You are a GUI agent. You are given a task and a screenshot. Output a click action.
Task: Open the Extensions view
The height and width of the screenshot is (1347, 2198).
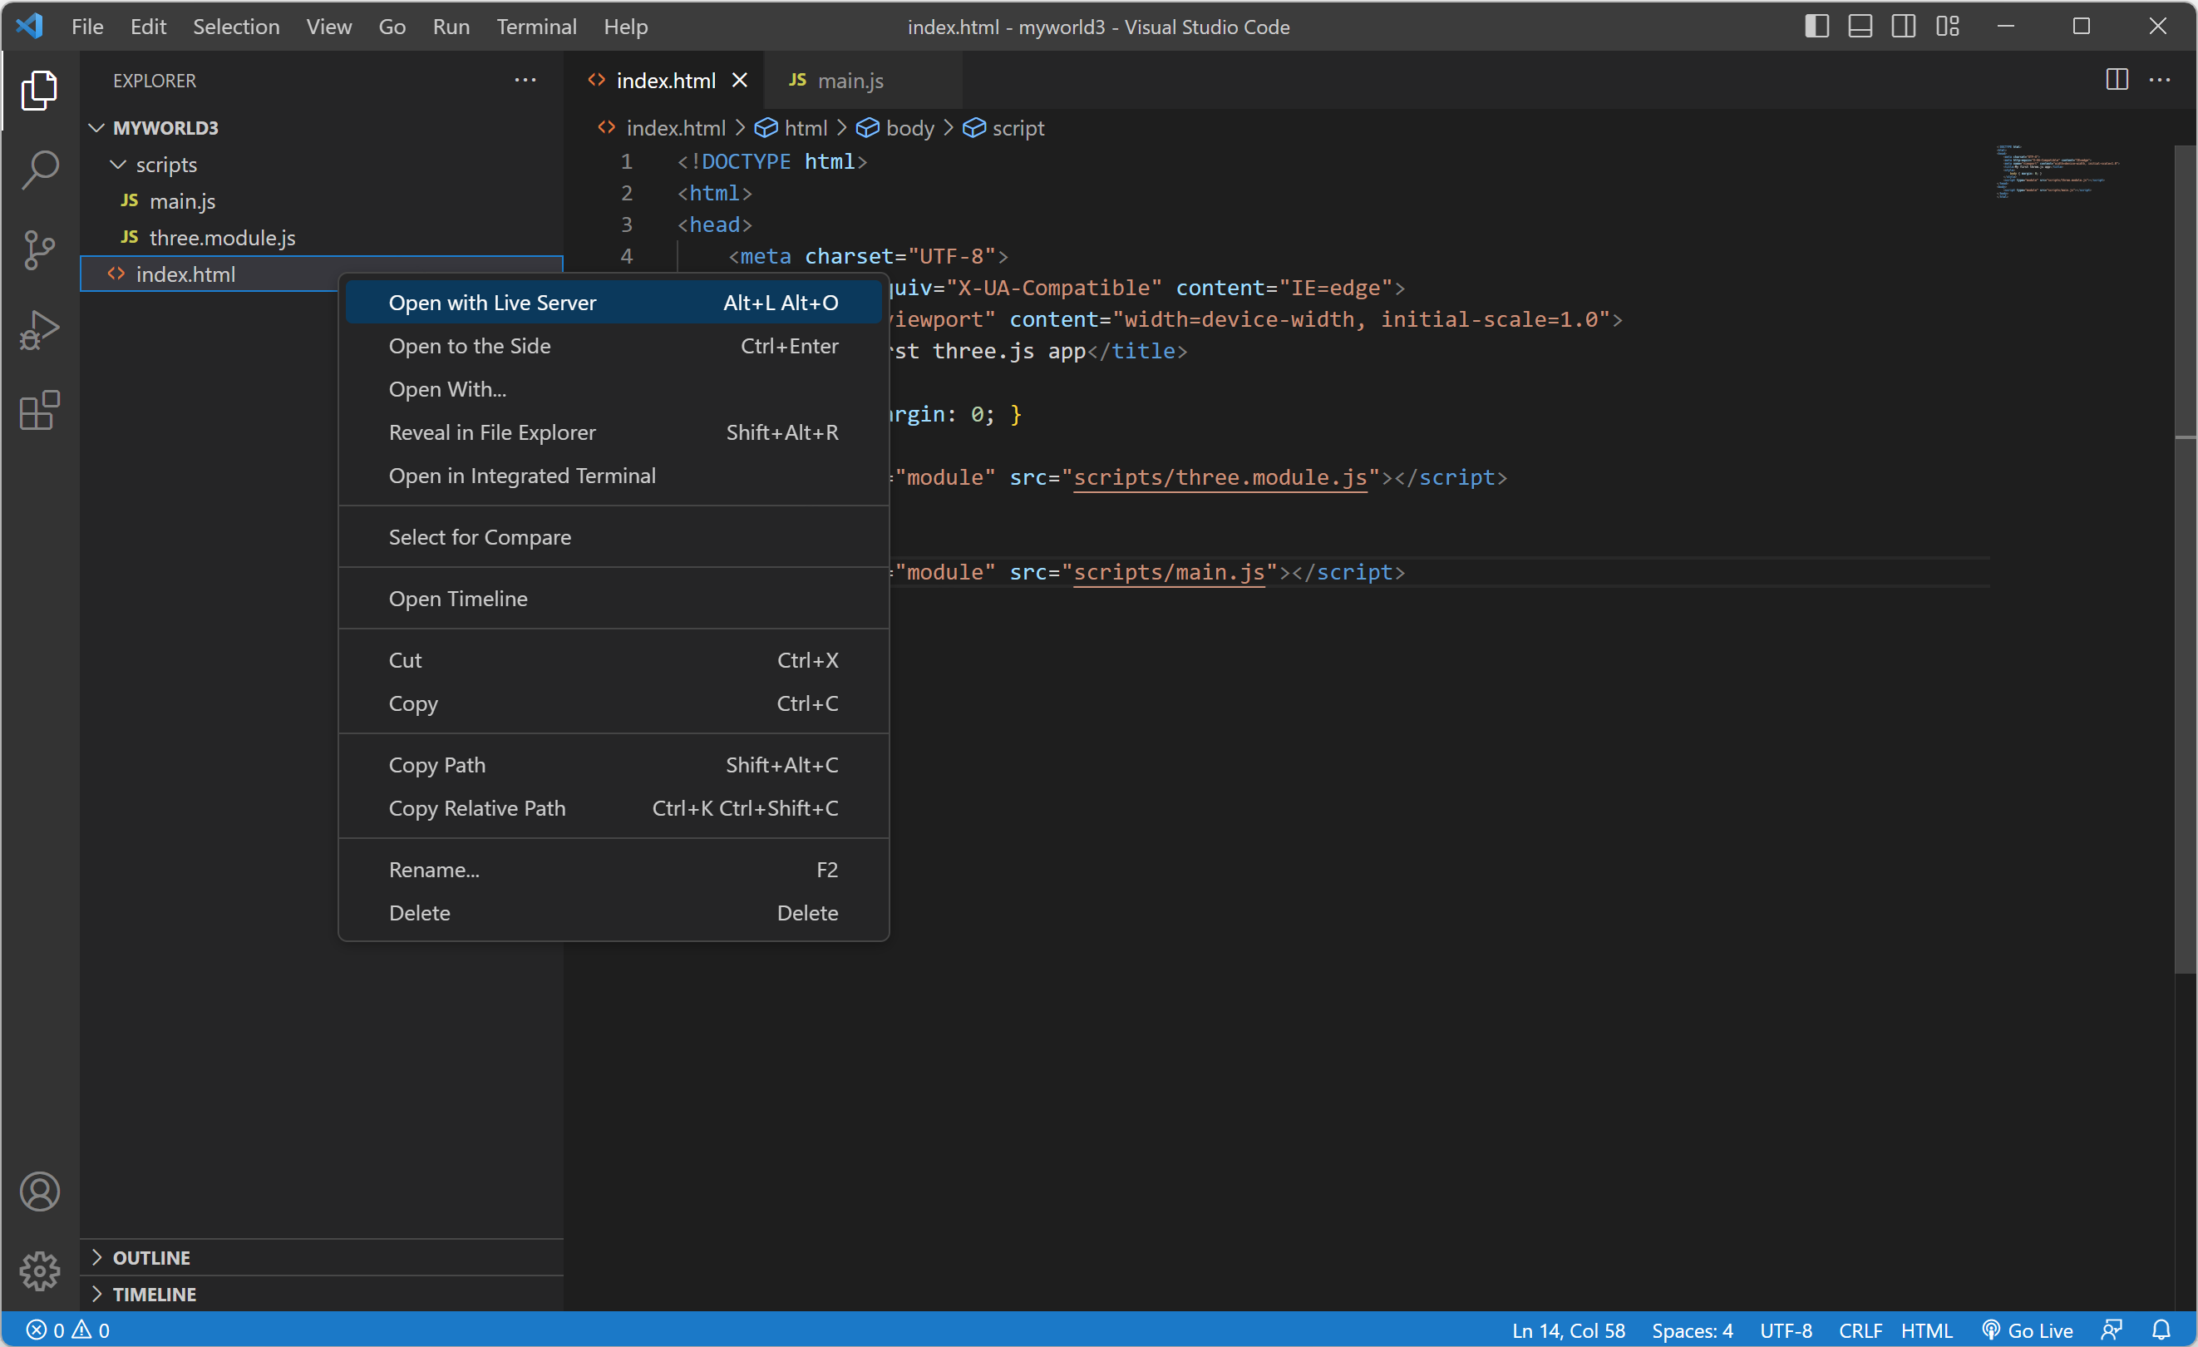[39, 411]
